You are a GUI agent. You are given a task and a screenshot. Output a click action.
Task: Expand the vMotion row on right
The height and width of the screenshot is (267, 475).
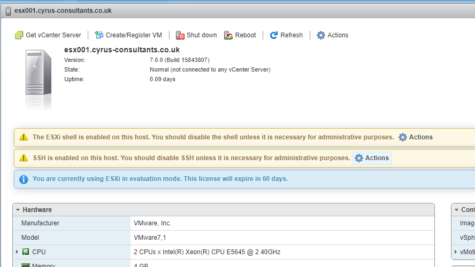coord(456,252)
